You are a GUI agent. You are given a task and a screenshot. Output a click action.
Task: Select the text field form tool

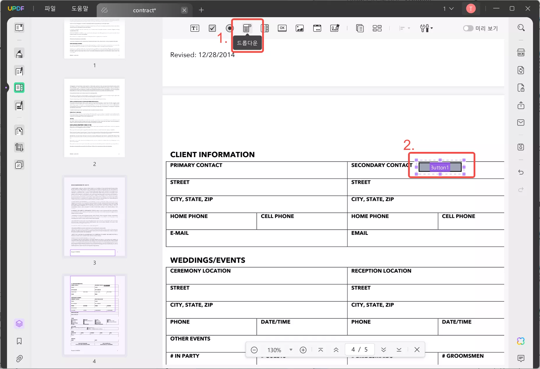(x=195, y=28)
